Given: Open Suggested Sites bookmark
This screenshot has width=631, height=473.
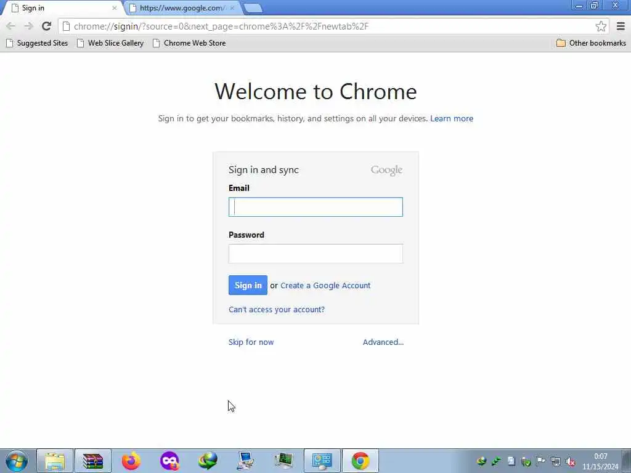Looking at the screenshot, I should point(37,43).
